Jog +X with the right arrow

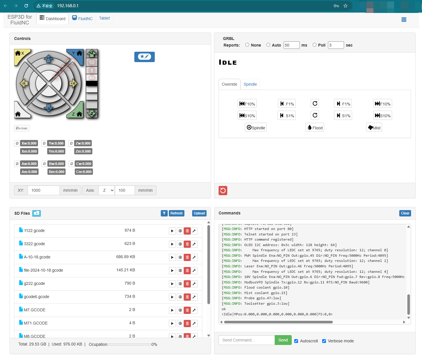[x=73, y=84]
